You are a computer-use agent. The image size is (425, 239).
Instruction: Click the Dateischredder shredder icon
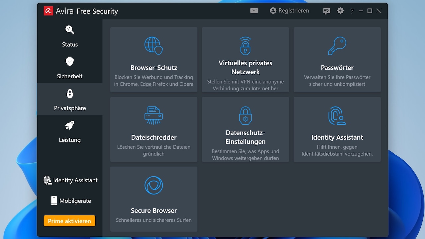(154, 115)
